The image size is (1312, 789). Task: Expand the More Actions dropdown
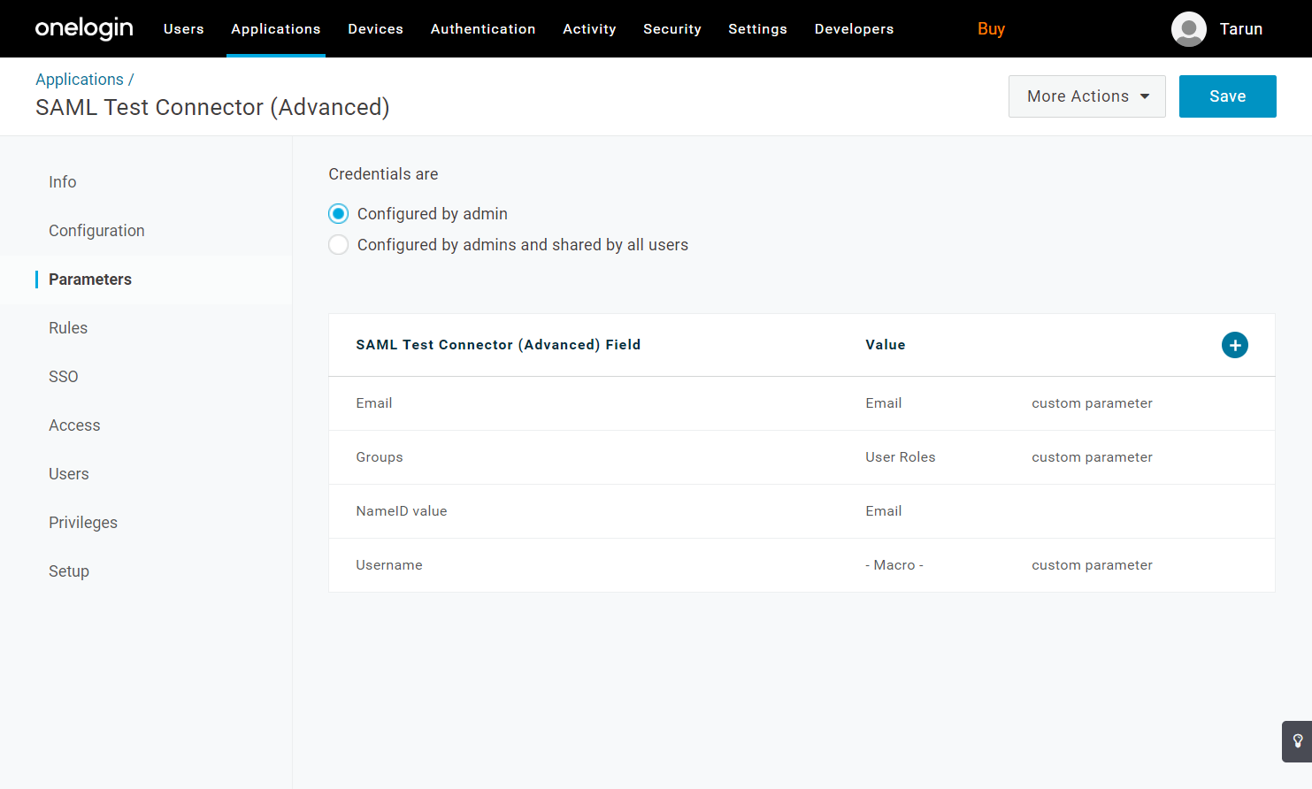coord(1086,96)
